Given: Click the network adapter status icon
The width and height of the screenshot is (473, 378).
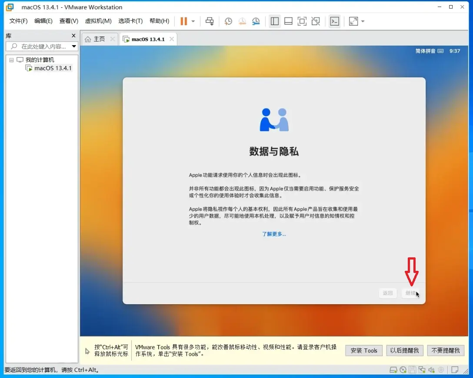Looking at the screenshot, I should tap(422, 370).
